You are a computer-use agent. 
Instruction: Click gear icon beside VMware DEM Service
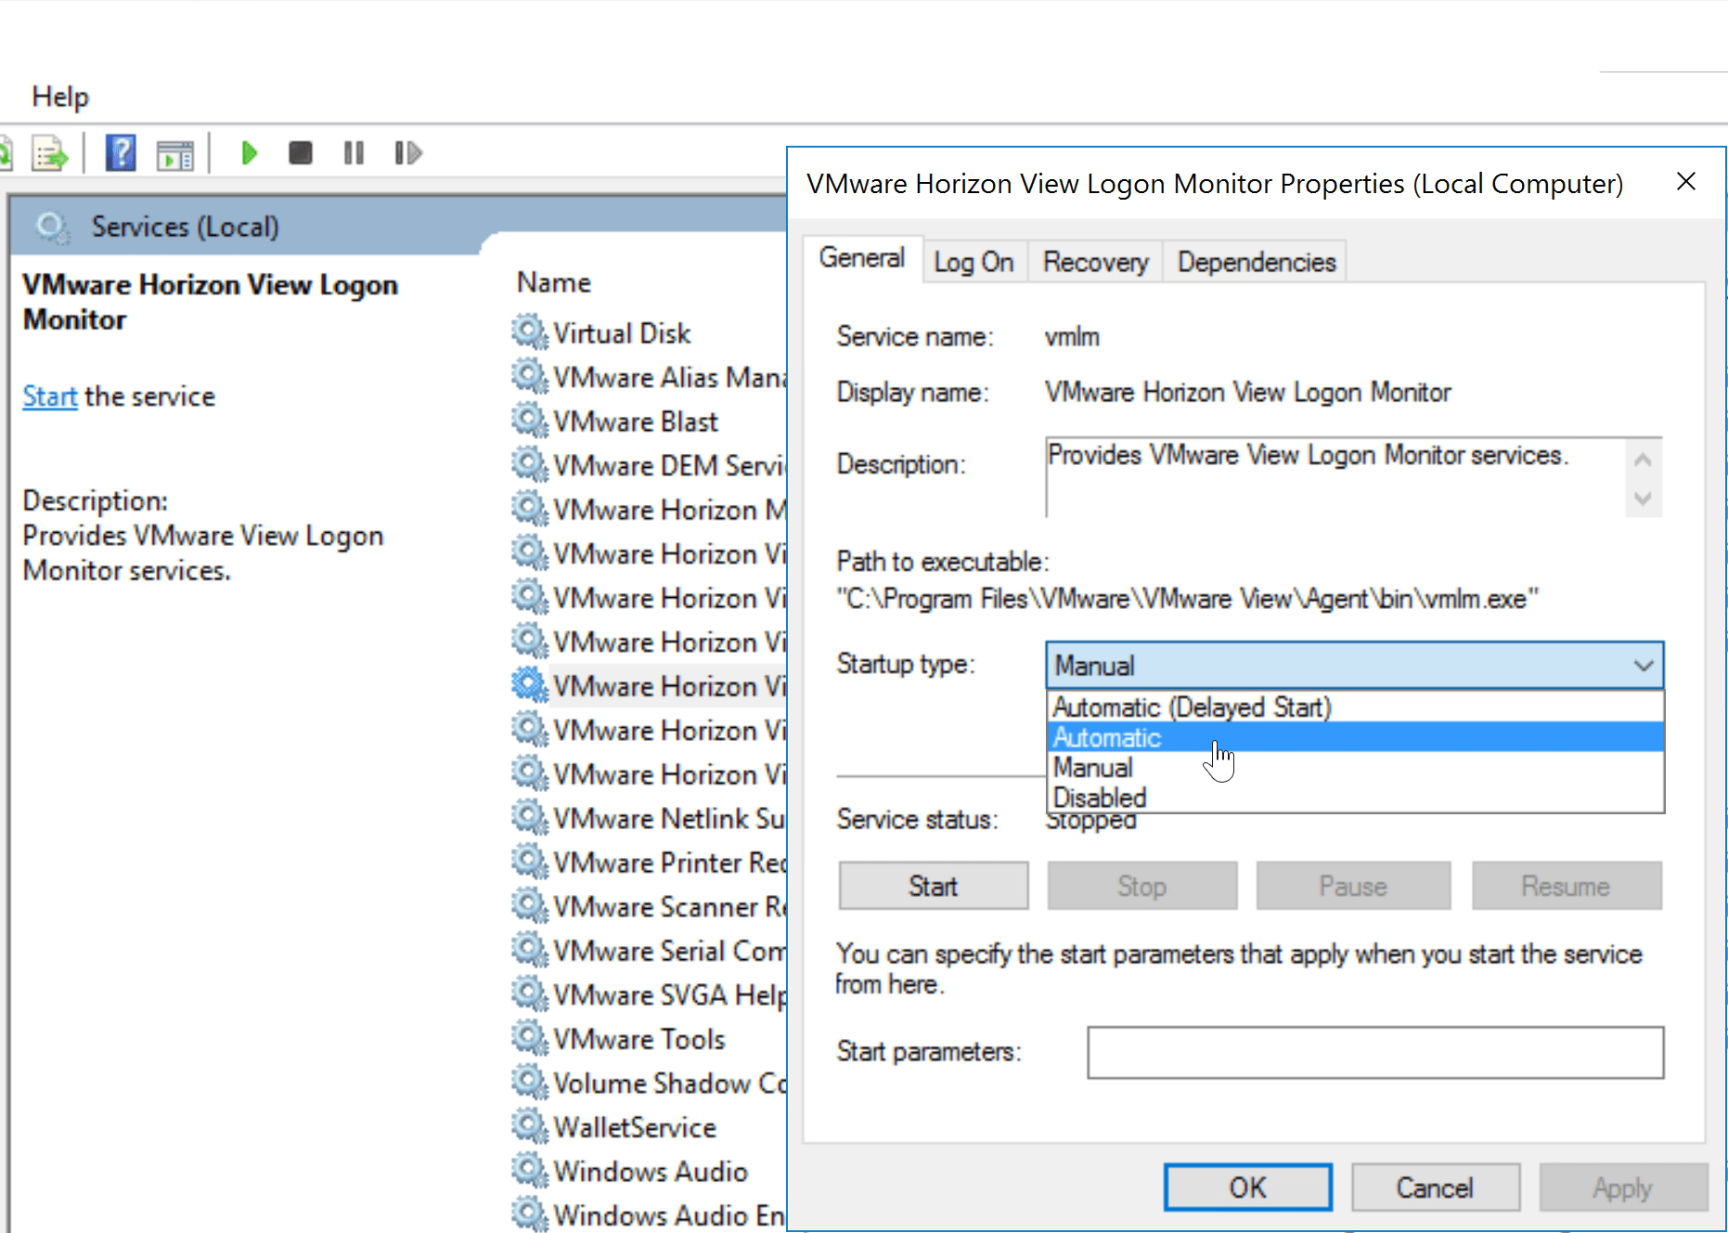coord(530,463)
